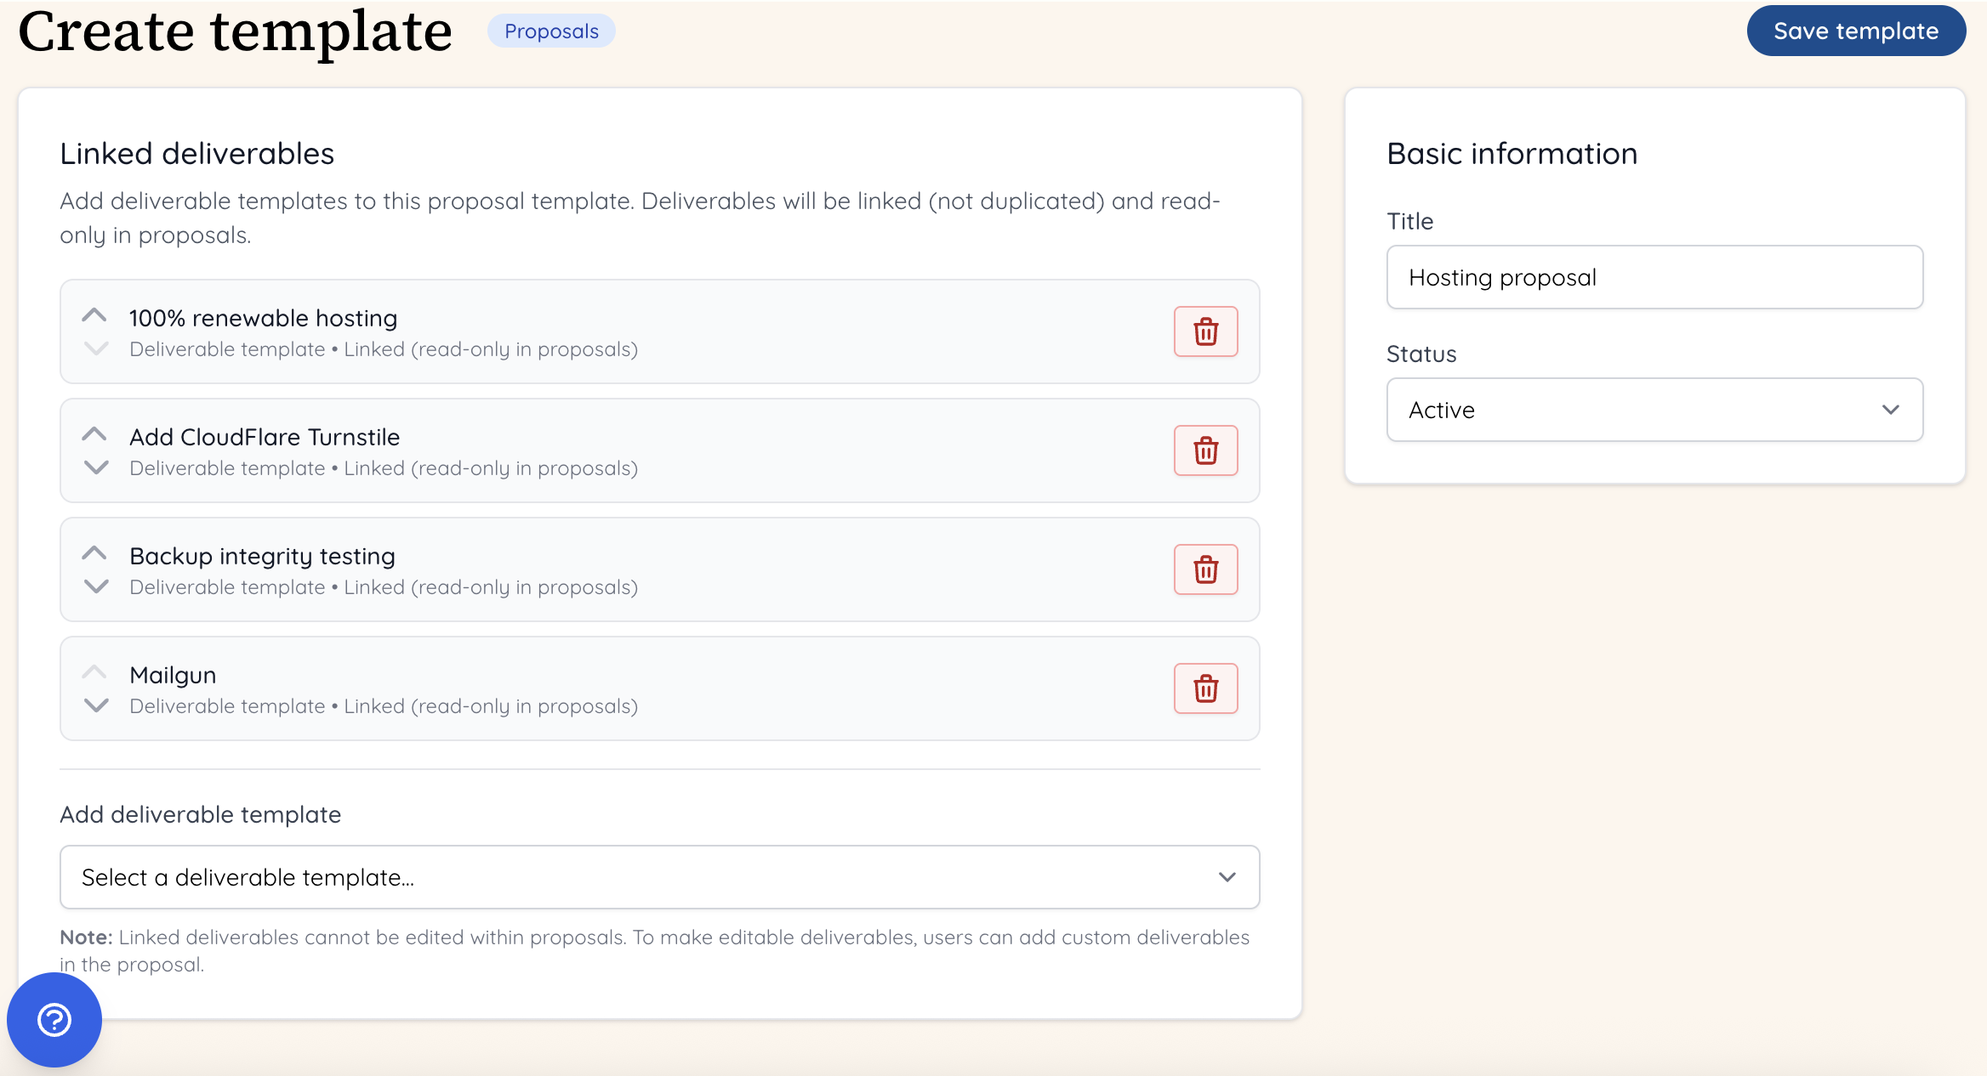1987x1076 pixels.
Task: Move Mailgun deliverable down
Action: click(x=96, y=705)
